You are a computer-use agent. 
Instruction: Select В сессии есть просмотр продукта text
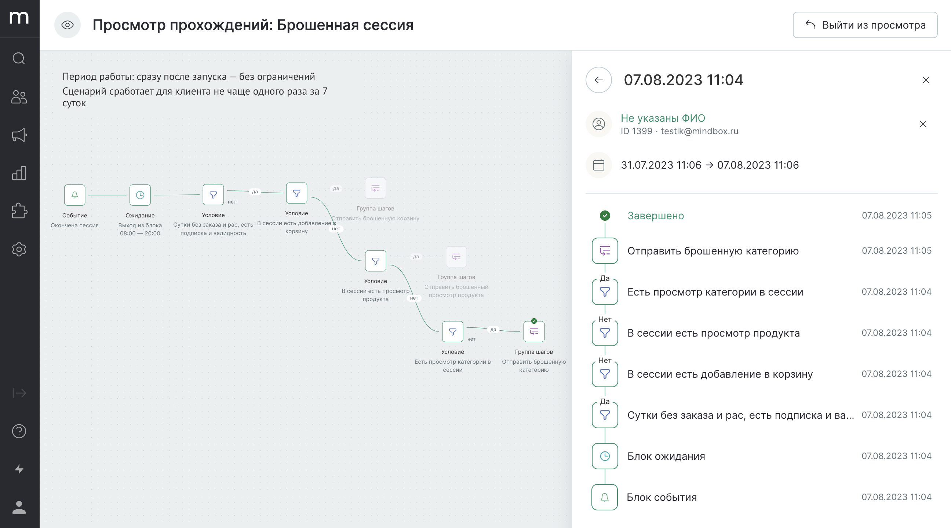(714, 333)
